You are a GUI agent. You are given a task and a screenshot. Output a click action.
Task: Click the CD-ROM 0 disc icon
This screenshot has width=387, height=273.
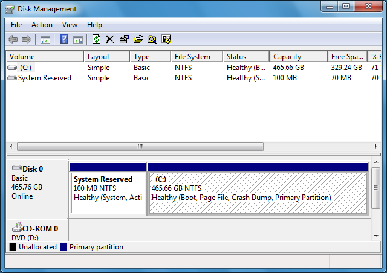(17, 227)
